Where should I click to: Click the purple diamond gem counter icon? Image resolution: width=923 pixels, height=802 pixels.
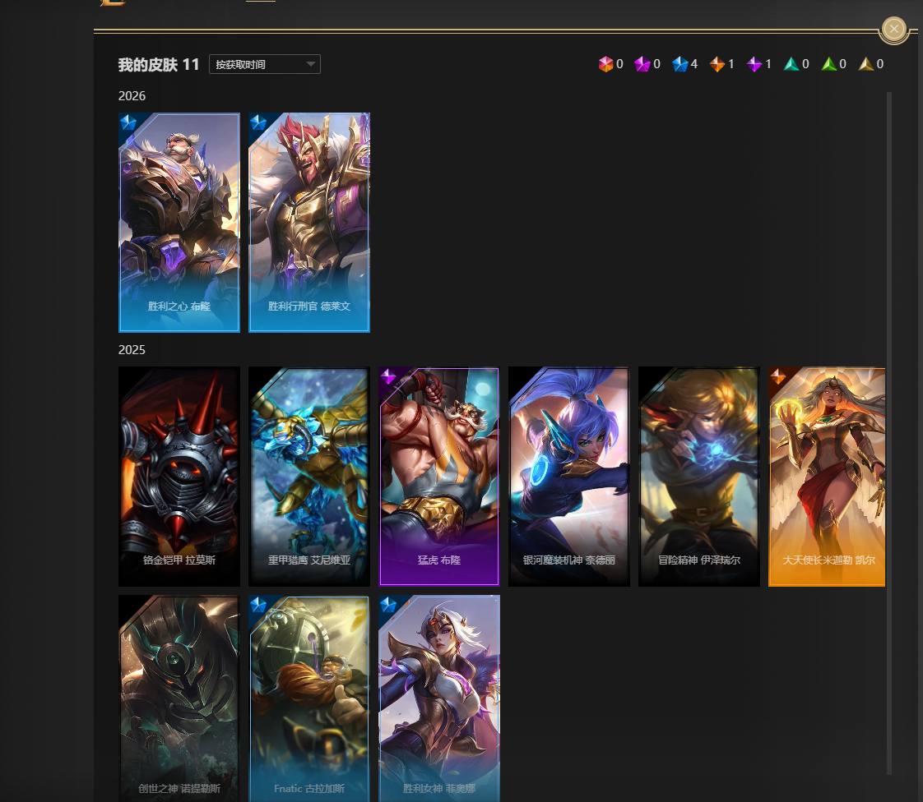[x=754, y=64]
